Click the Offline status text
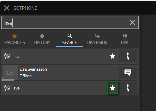The image size is (156, 111). point(26,76)
